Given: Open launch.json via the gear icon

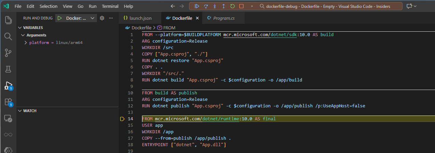Looking at the screenshot, I should coord(102,18).
